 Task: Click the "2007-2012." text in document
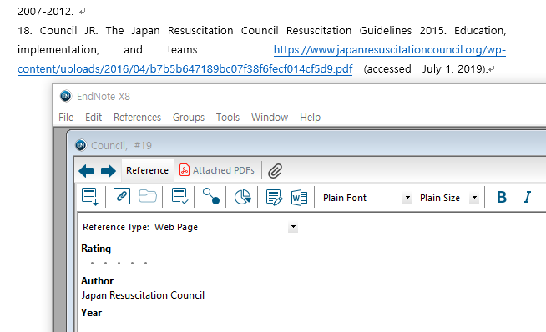click(46, 12)
